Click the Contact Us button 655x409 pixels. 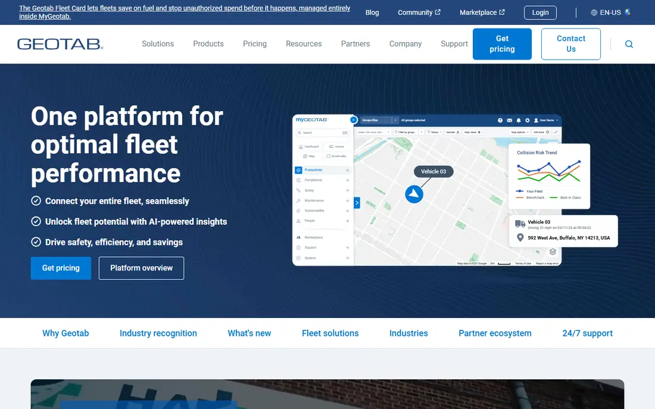[x=570, y=44]
